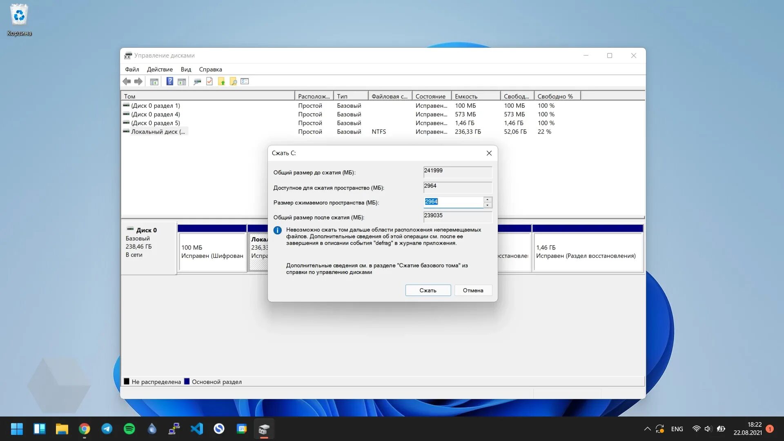Click the shrink size input field showing 2964
This screenshot has height=441, width=784.
point(453,202)
